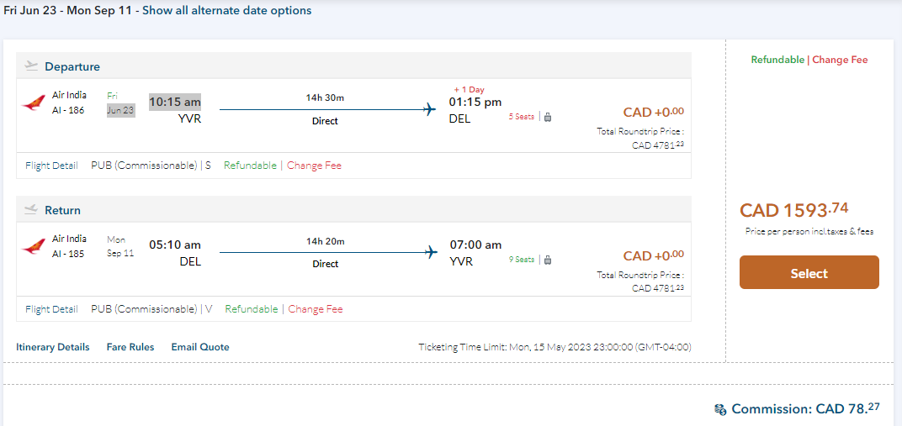Viewport: 902px width, 426px height.
Task: Click the baggage icon beside 5 Seats
Action: (548, 117)
